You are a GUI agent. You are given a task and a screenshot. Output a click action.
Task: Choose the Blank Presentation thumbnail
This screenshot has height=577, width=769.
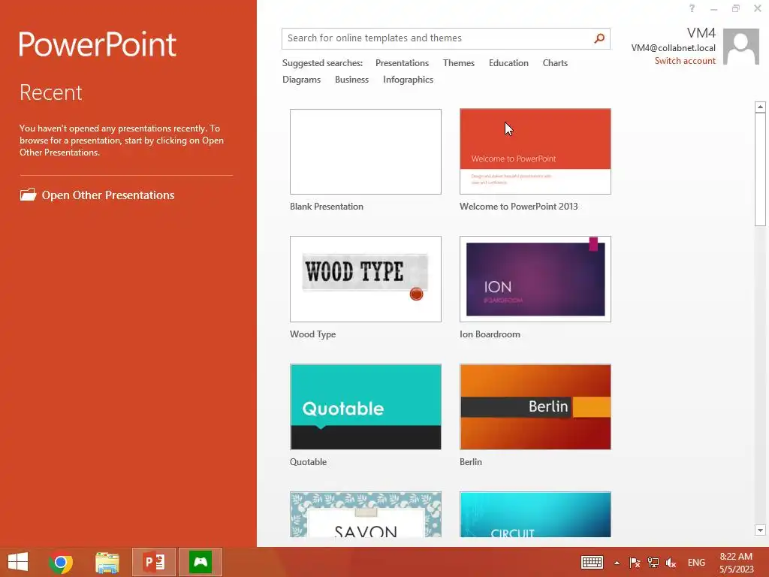[366, 152]
